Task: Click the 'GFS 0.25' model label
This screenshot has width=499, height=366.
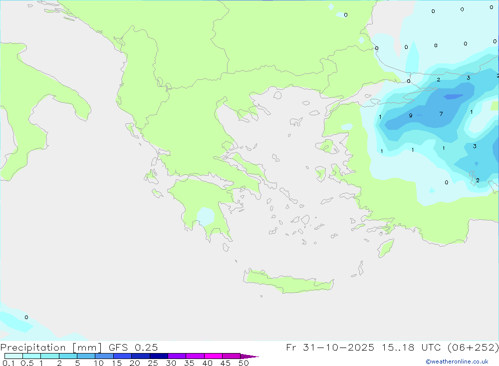Action: pyautogui.click(x=133, y=347)
